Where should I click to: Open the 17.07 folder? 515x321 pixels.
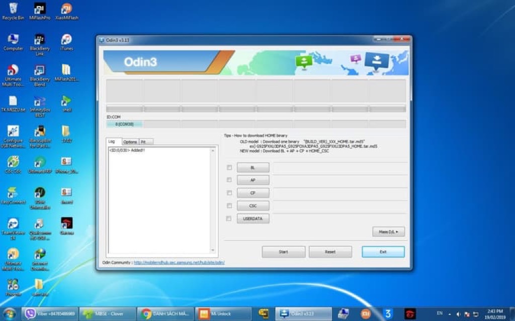coord(67,135)
